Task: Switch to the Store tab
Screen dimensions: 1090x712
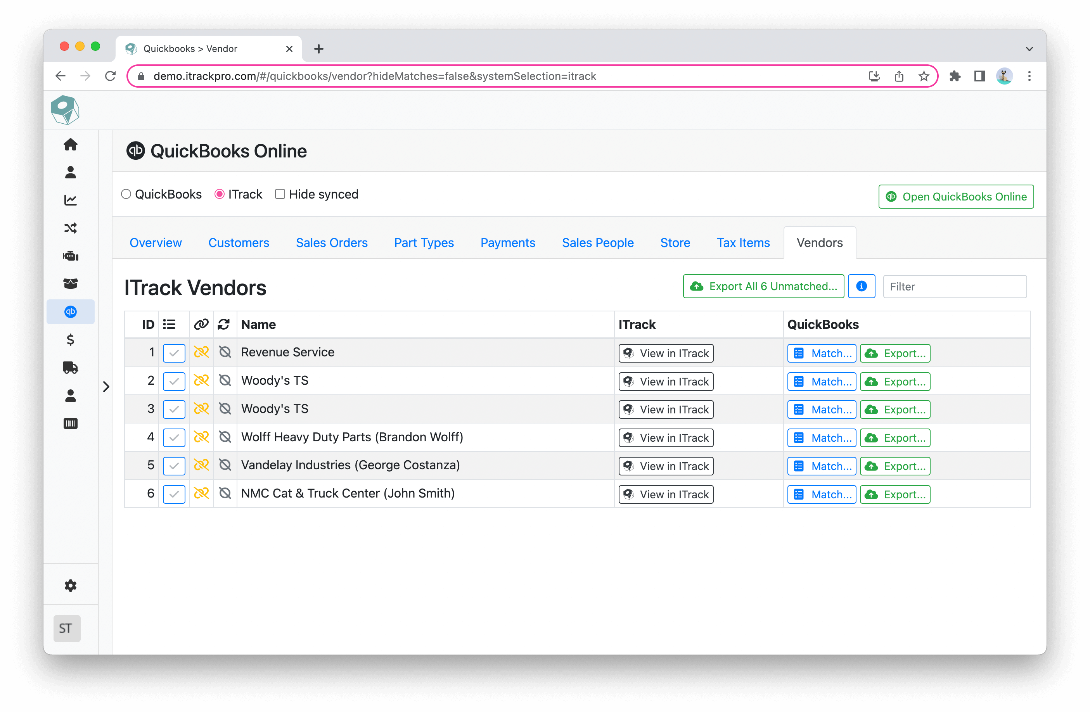Action: point(675,243)
